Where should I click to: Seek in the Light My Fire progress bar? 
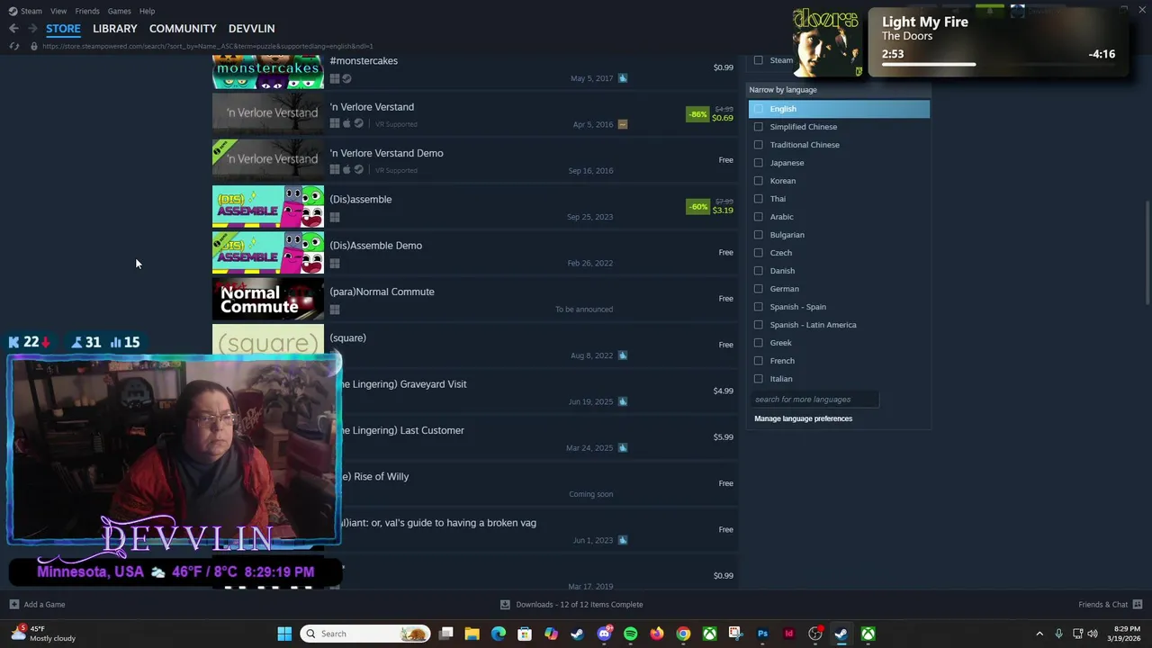pyautogui.click(x=998, y=64)
